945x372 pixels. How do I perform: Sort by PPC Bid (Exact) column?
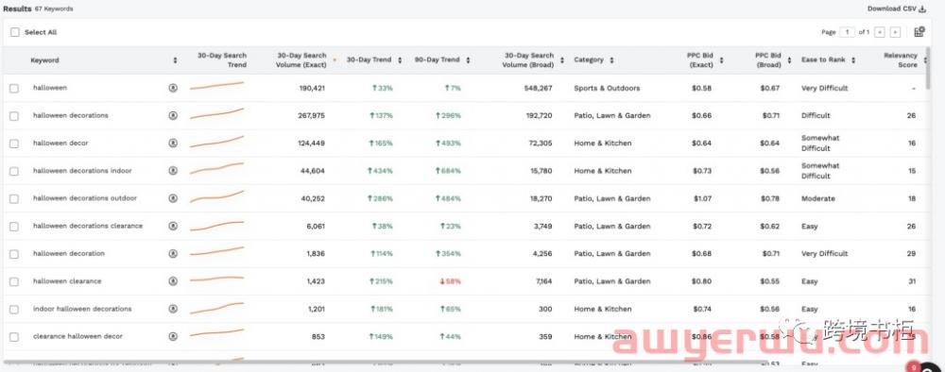pos(721,60)
